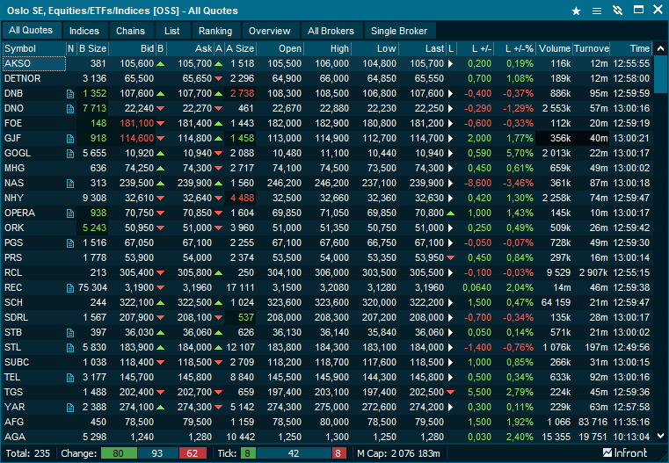The image size is (669, 463).
Task: Open the hamburger menu in title bar
Action: (x=597, y=11)
